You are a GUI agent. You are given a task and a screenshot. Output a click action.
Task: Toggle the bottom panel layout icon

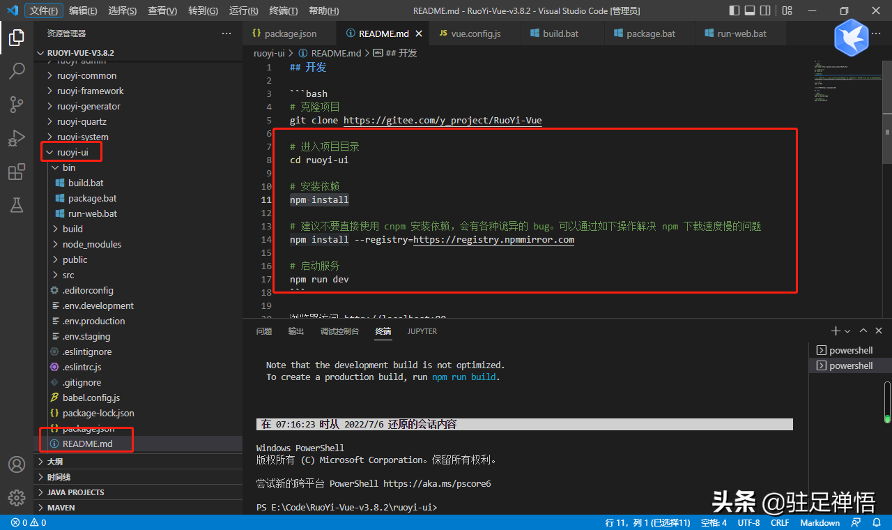tap(751, 10)
